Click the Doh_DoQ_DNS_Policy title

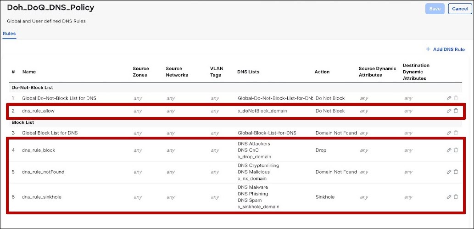tap(50, 7)
